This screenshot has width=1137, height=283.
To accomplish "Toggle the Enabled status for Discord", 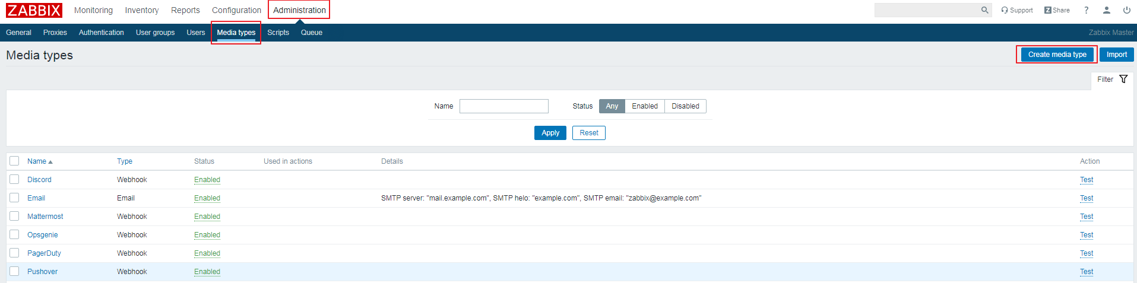I will [x=207, y=180].
